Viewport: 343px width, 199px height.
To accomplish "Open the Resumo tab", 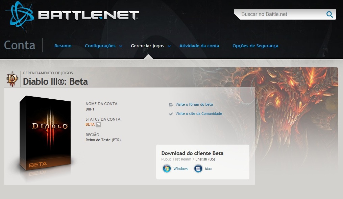I will pos(63,46).
